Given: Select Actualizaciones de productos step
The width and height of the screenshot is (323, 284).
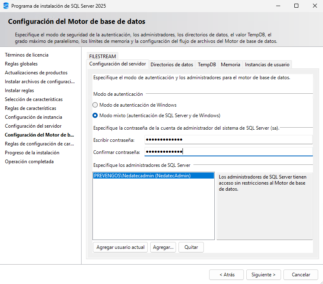Looking at the screenshot, I should coord(36,73).
